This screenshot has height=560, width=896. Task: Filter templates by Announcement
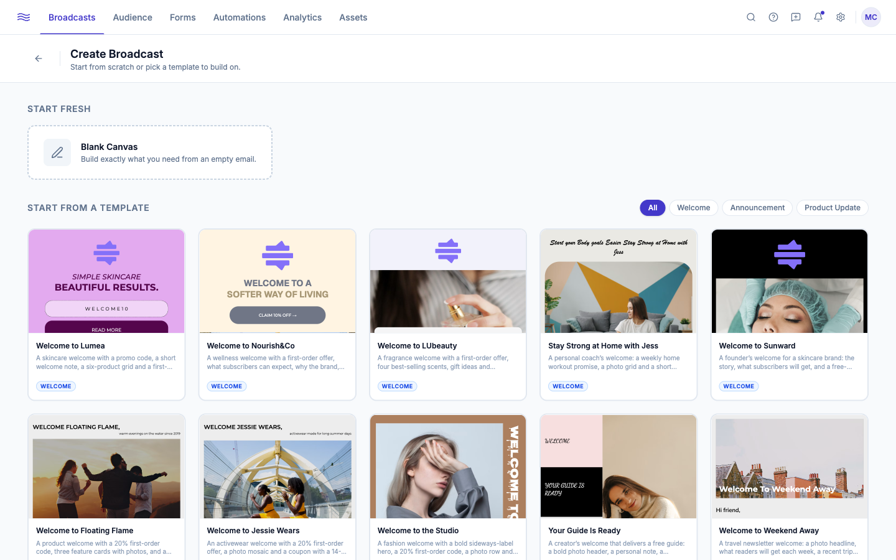757,208
